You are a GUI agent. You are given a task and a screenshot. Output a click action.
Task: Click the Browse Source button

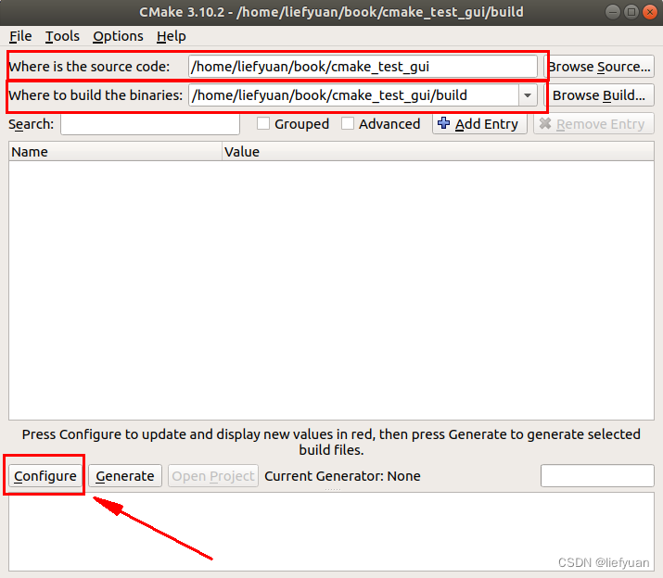click(599, 67)
